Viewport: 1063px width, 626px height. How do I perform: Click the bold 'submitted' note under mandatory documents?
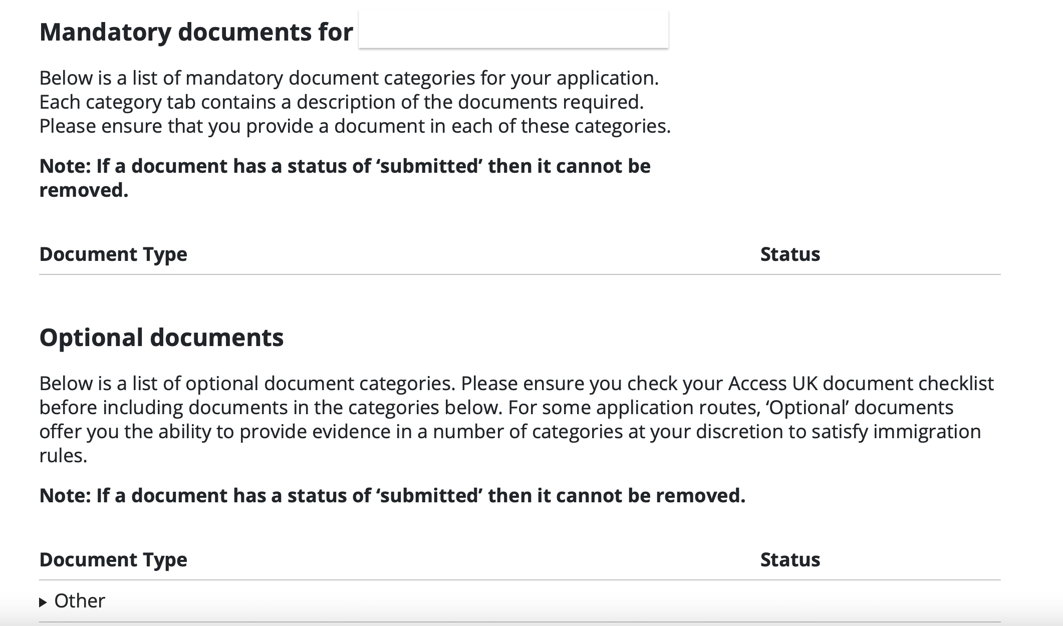[345, 166]
